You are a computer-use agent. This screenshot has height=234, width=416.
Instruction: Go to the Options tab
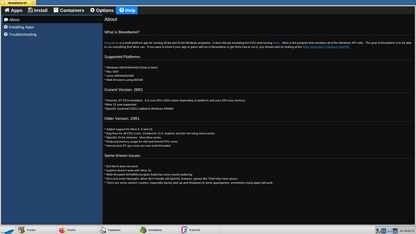[x=102, y=10]
